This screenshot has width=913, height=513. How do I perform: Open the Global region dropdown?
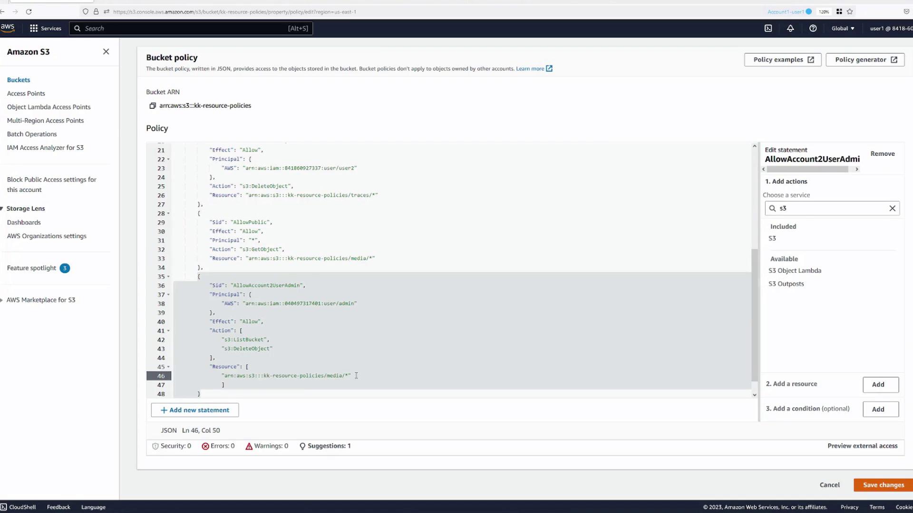tap(843, 28)
